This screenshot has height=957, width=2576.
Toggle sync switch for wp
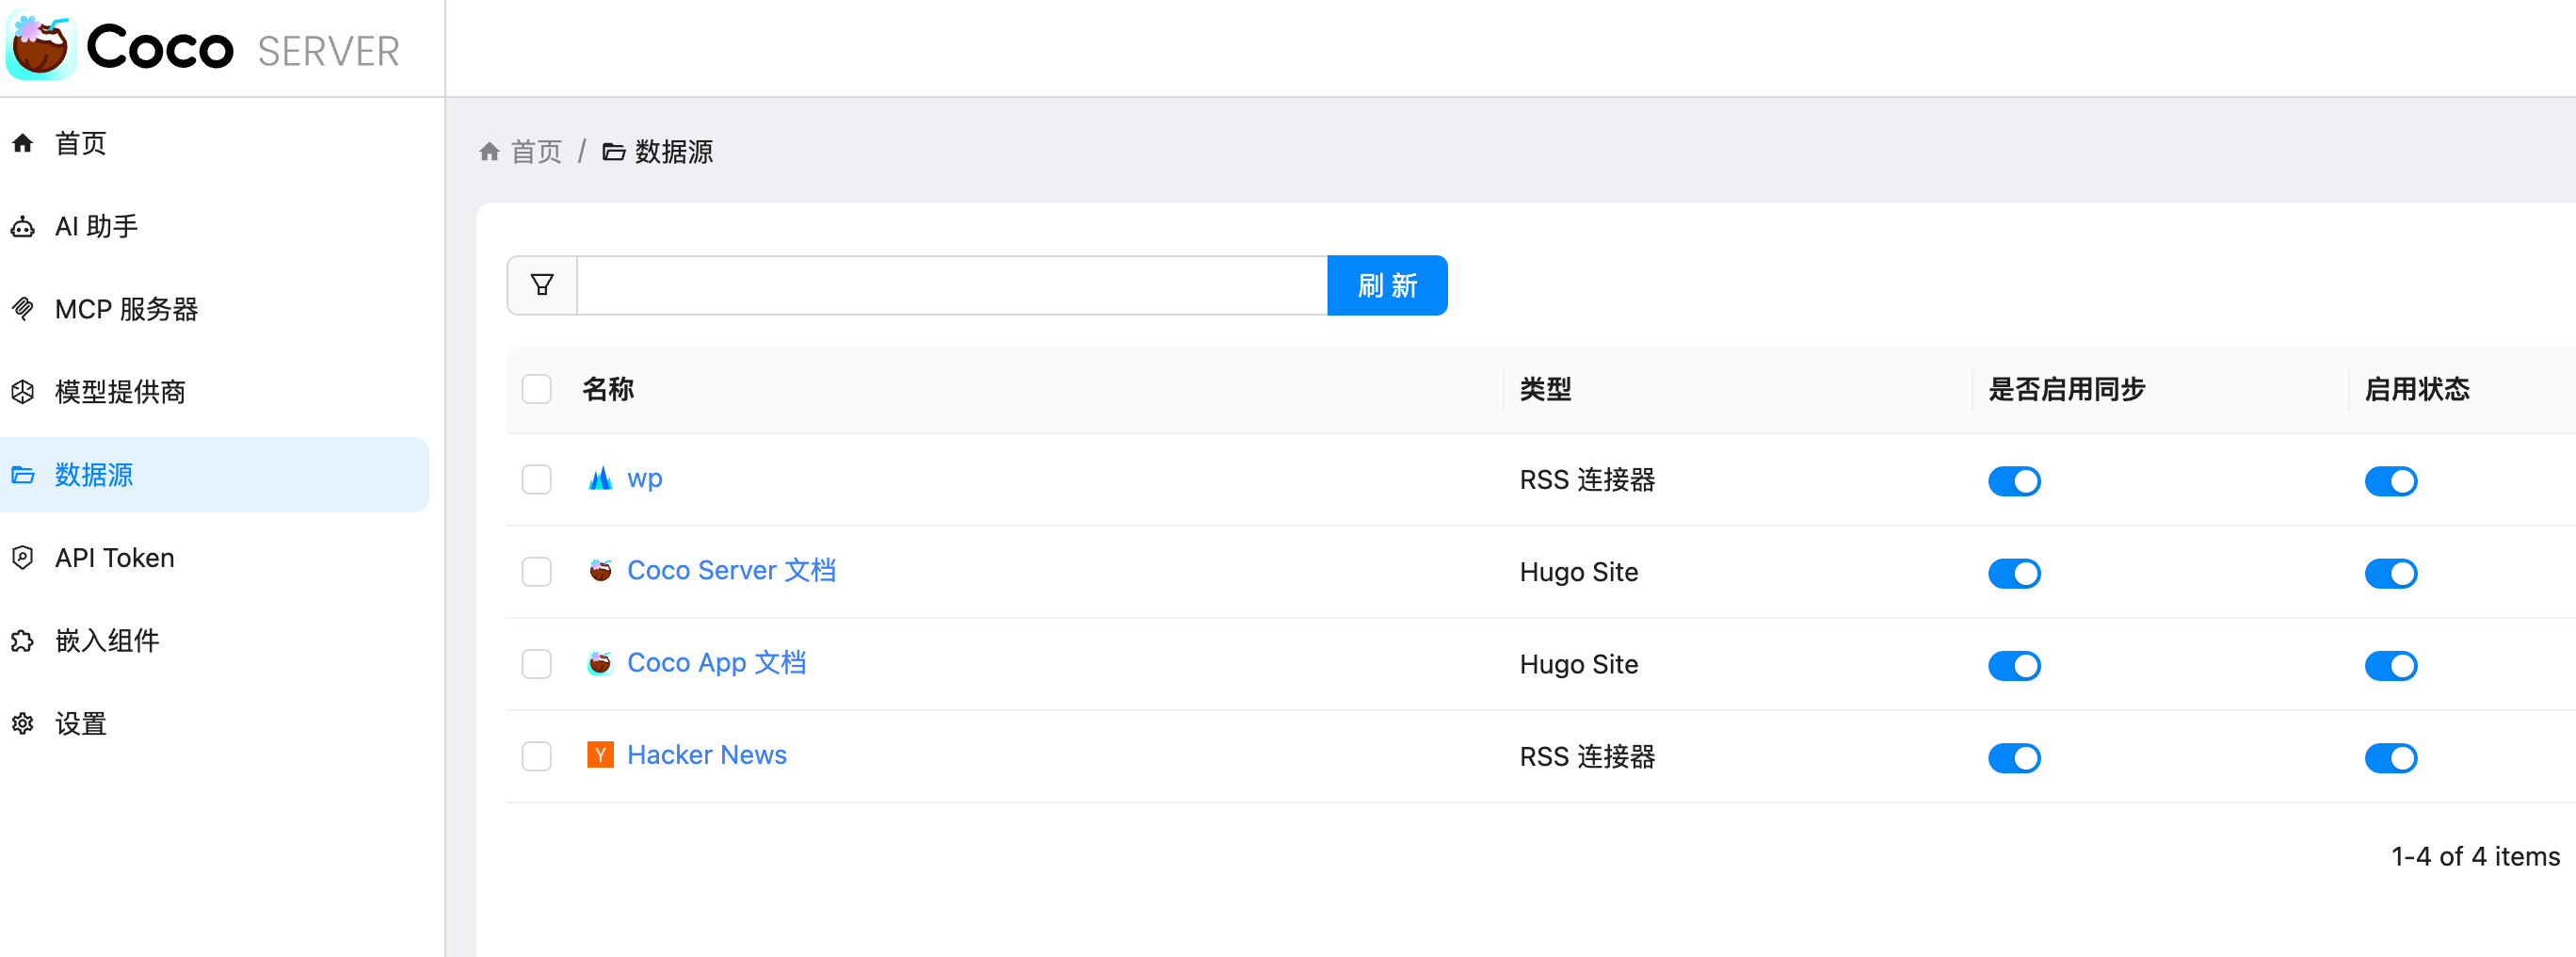2014,481
